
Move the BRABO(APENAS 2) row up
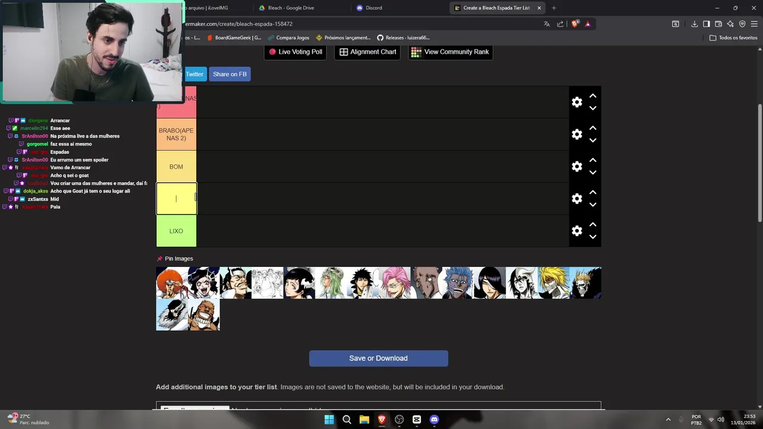[593, 128]
